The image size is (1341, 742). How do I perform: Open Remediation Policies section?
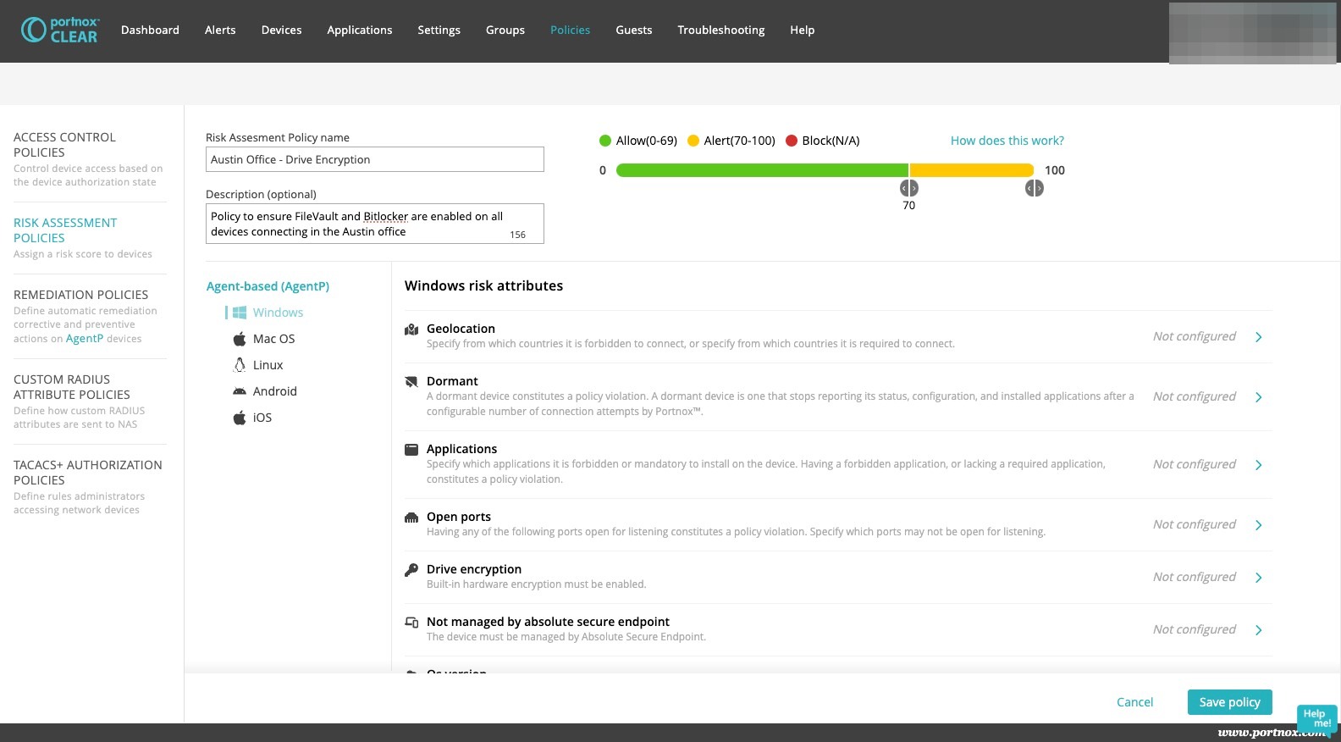80,295
